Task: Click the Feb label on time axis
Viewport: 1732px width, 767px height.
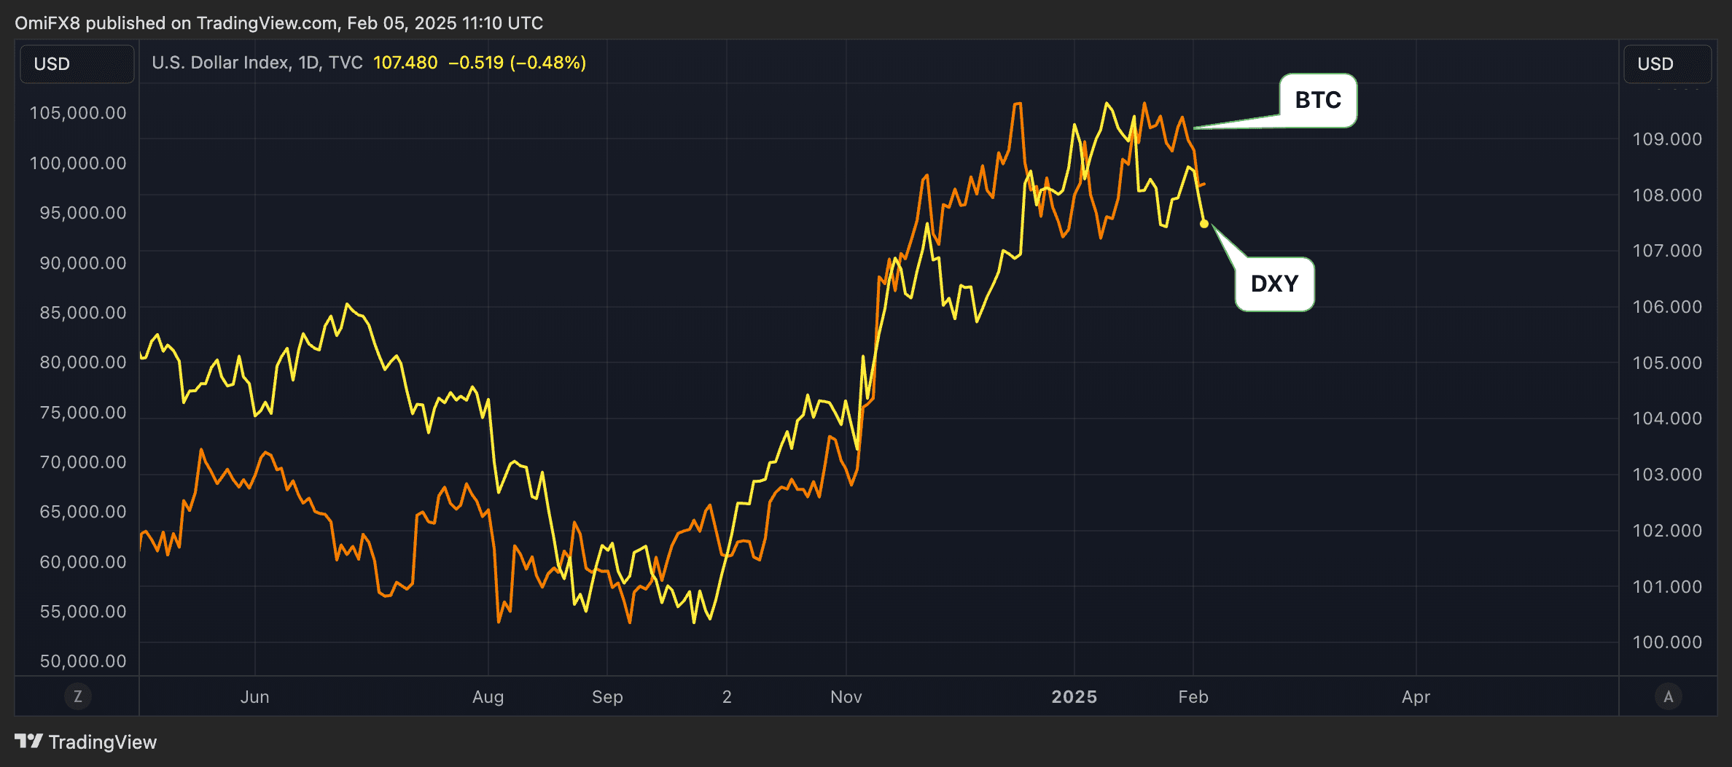Action: (x=1193, y=697)
